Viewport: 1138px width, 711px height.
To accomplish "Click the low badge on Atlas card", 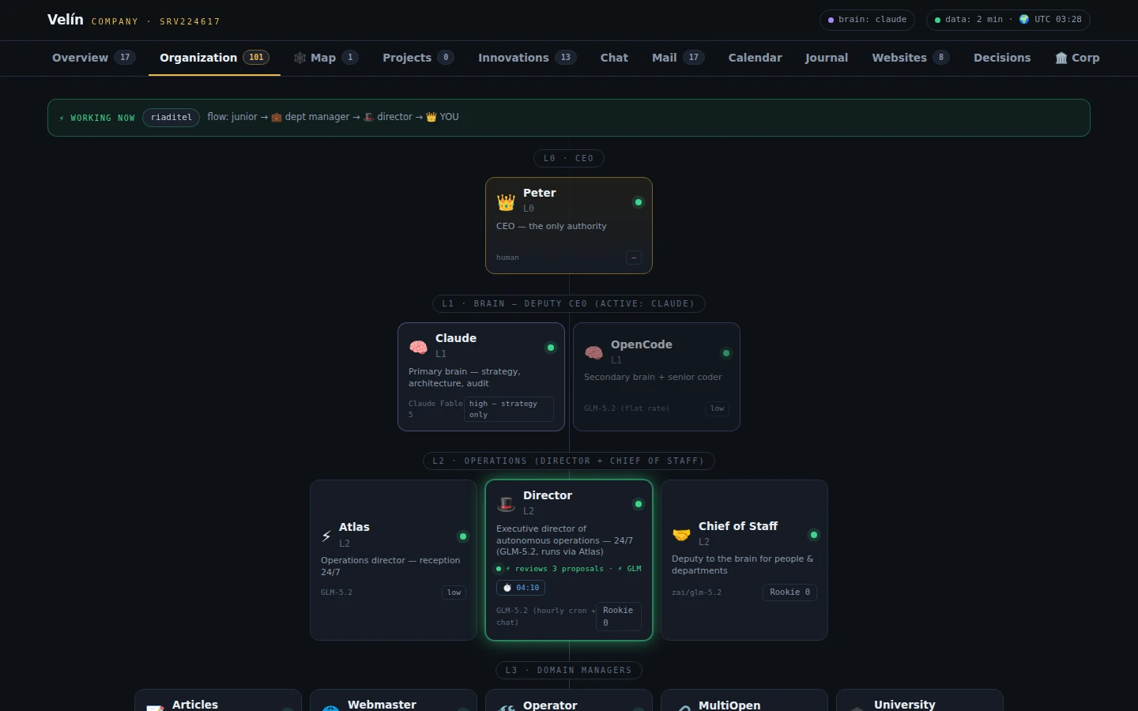I will coord(454,592).
